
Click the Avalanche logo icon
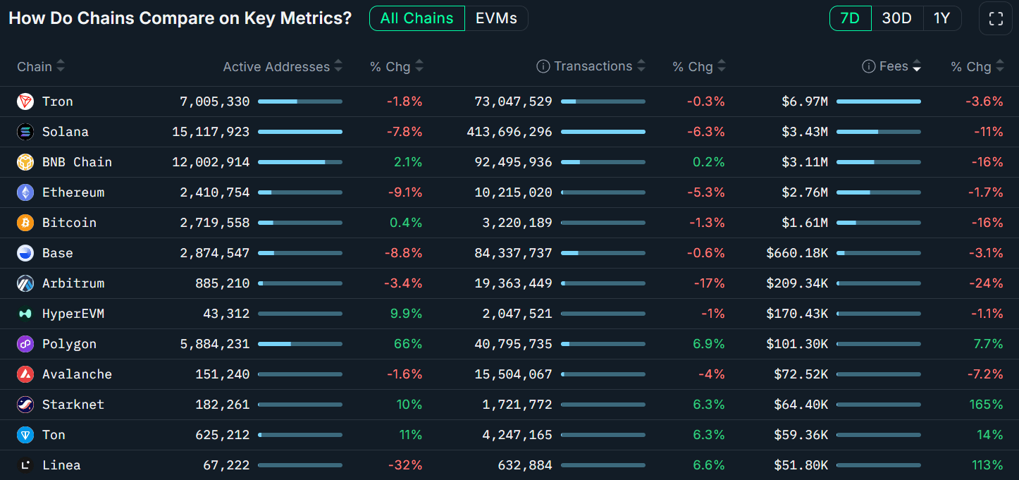tap(25, 374)
